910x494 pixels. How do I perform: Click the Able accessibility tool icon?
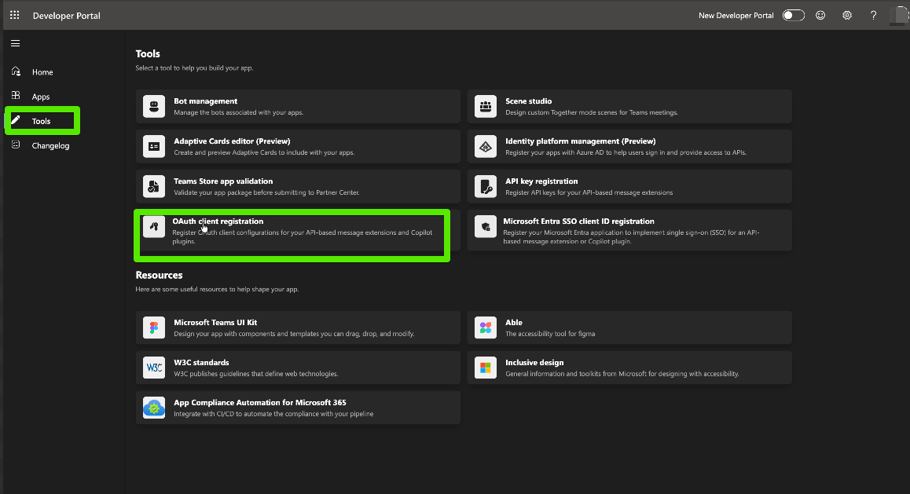tap(485, 328)
